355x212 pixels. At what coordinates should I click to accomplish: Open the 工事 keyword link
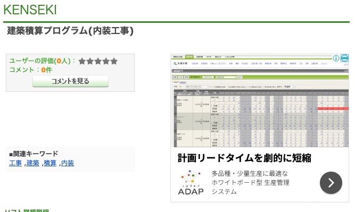click(15, 163)
